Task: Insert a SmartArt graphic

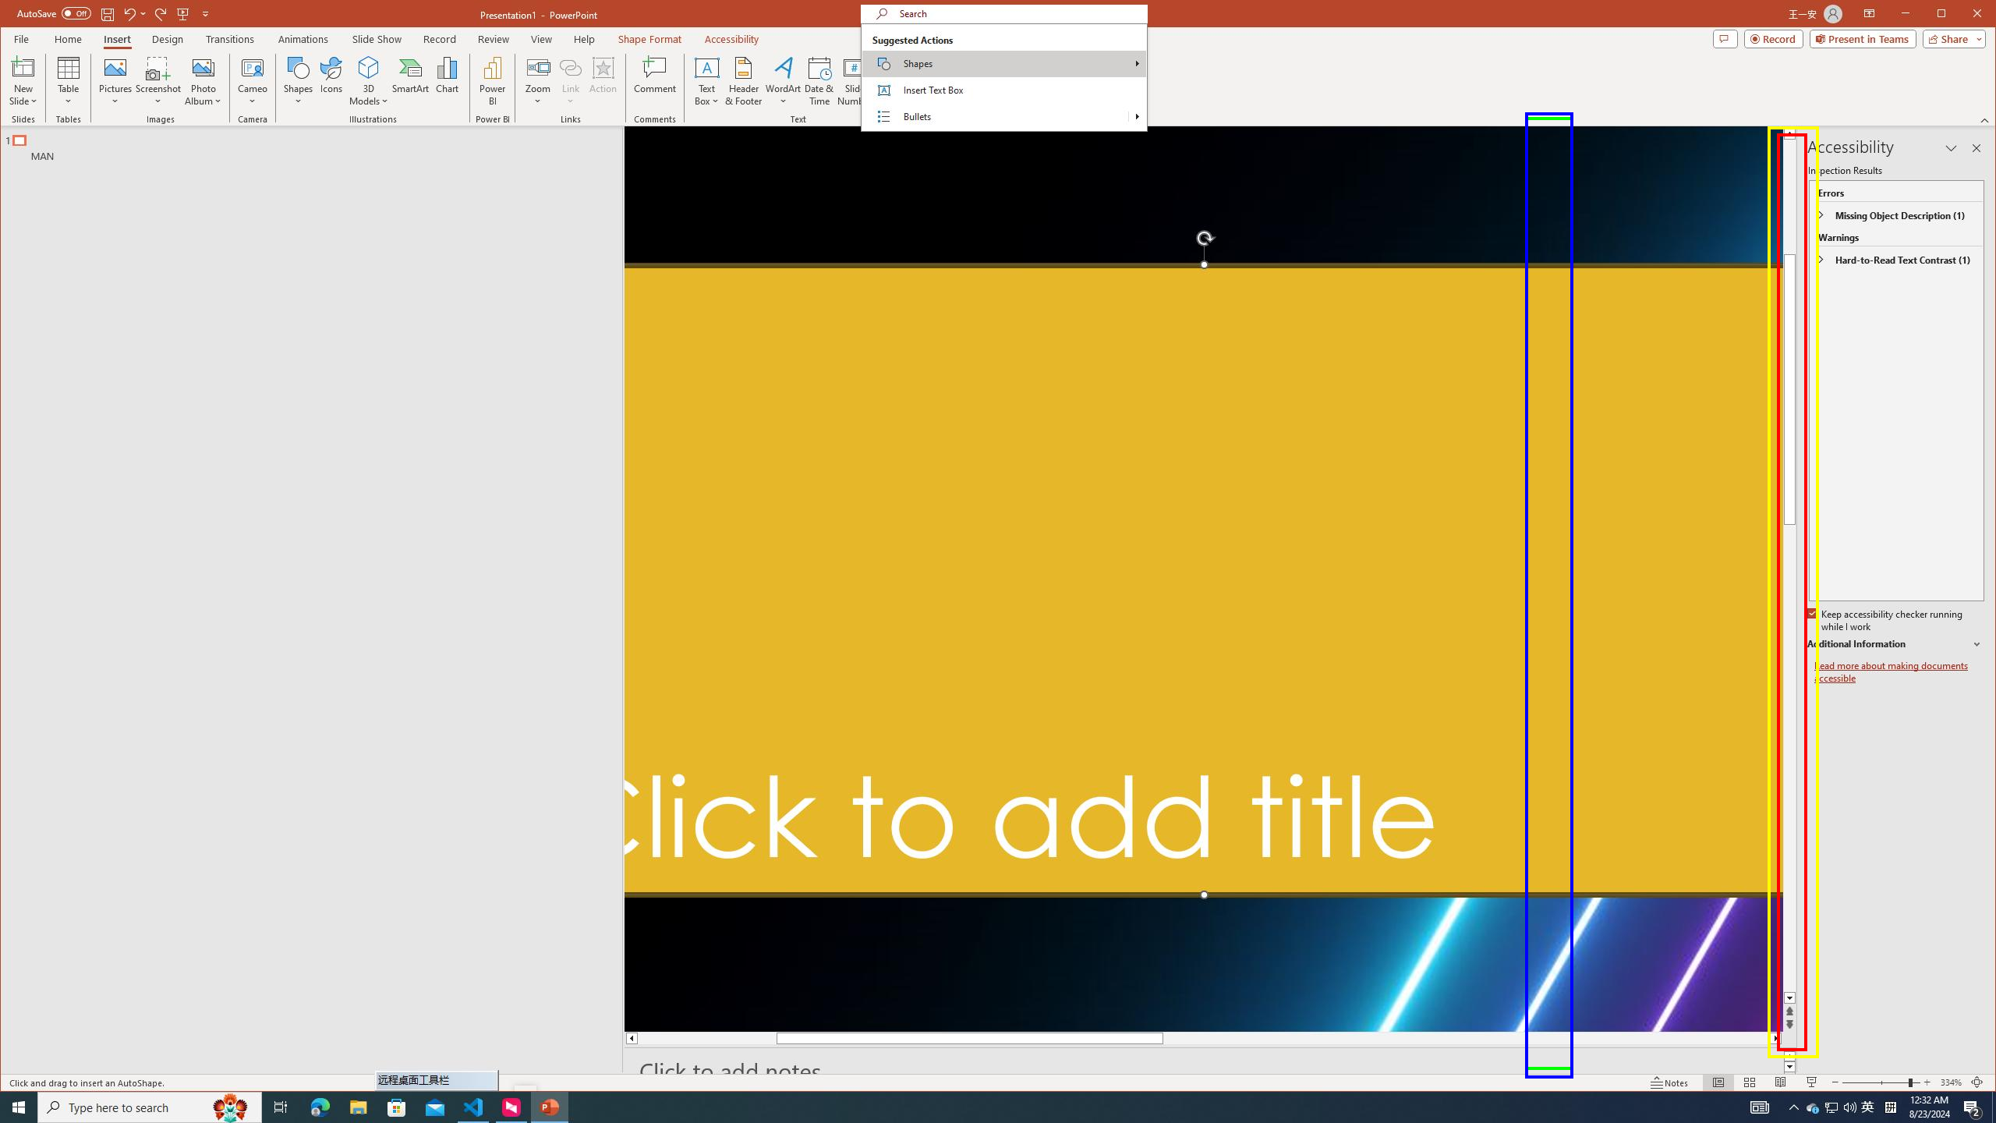Action: pyautogui.click(x=411, y=76)
